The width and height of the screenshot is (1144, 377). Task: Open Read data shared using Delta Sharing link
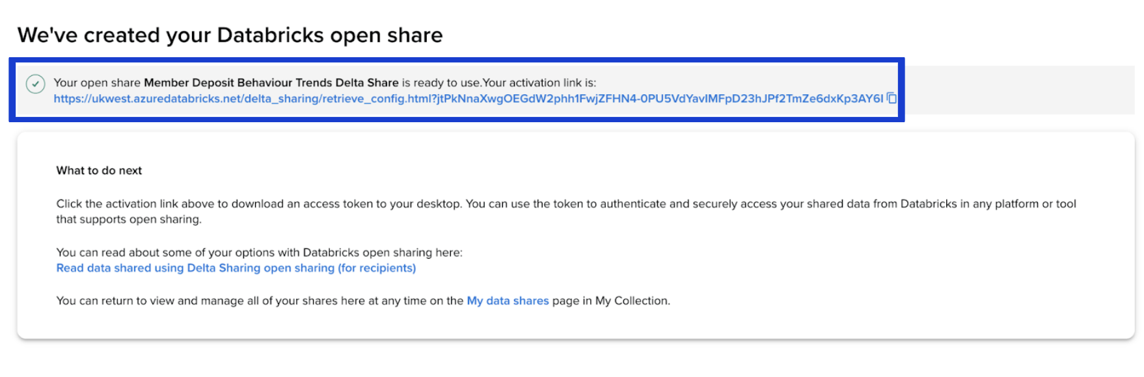pos(236,268)
